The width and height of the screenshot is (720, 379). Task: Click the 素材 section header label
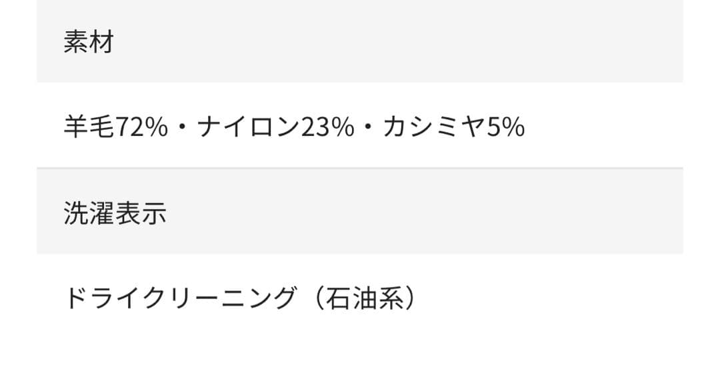click(x=89, y=42)
